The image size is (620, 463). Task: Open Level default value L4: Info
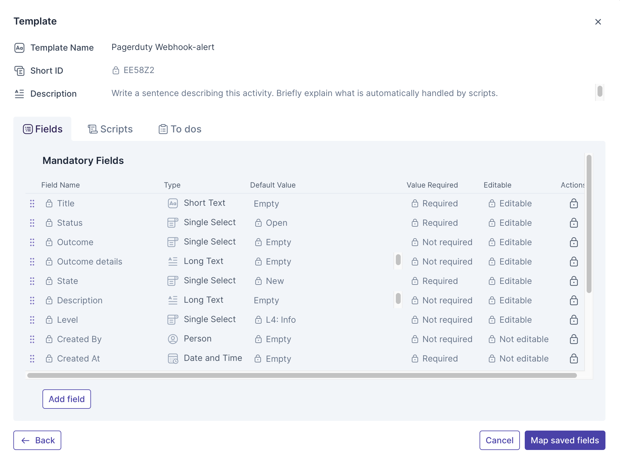coord(280,320)
